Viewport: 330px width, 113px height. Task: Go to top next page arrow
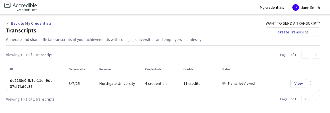pos(316,55)
